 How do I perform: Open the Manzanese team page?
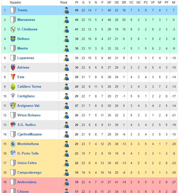[26, 20]
